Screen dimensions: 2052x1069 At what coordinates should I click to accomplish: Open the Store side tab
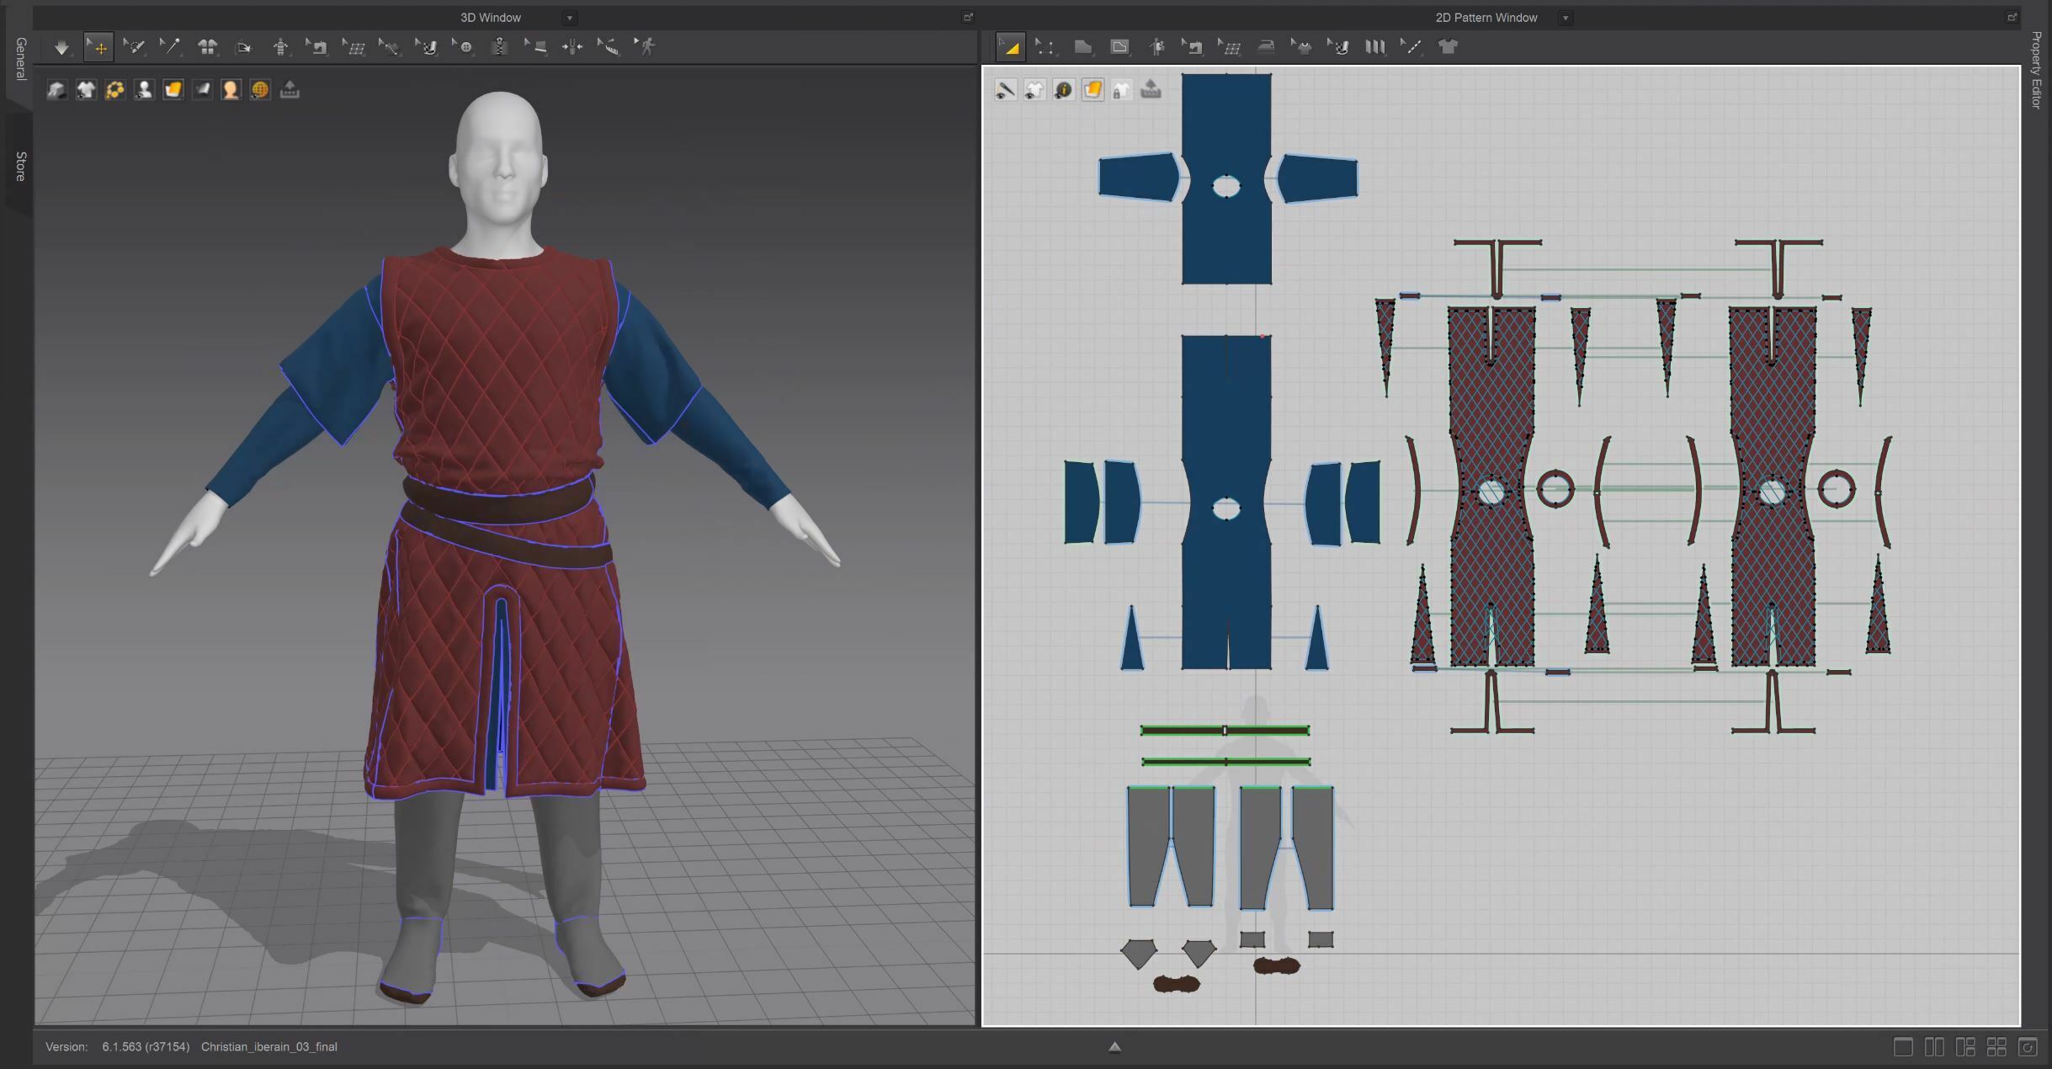coord(20,167)
